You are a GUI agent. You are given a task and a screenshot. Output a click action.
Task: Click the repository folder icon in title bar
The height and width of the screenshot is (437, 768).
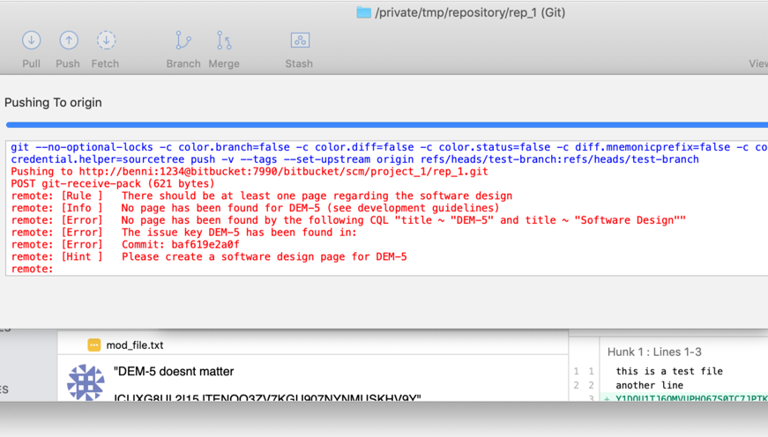[363, 12]
